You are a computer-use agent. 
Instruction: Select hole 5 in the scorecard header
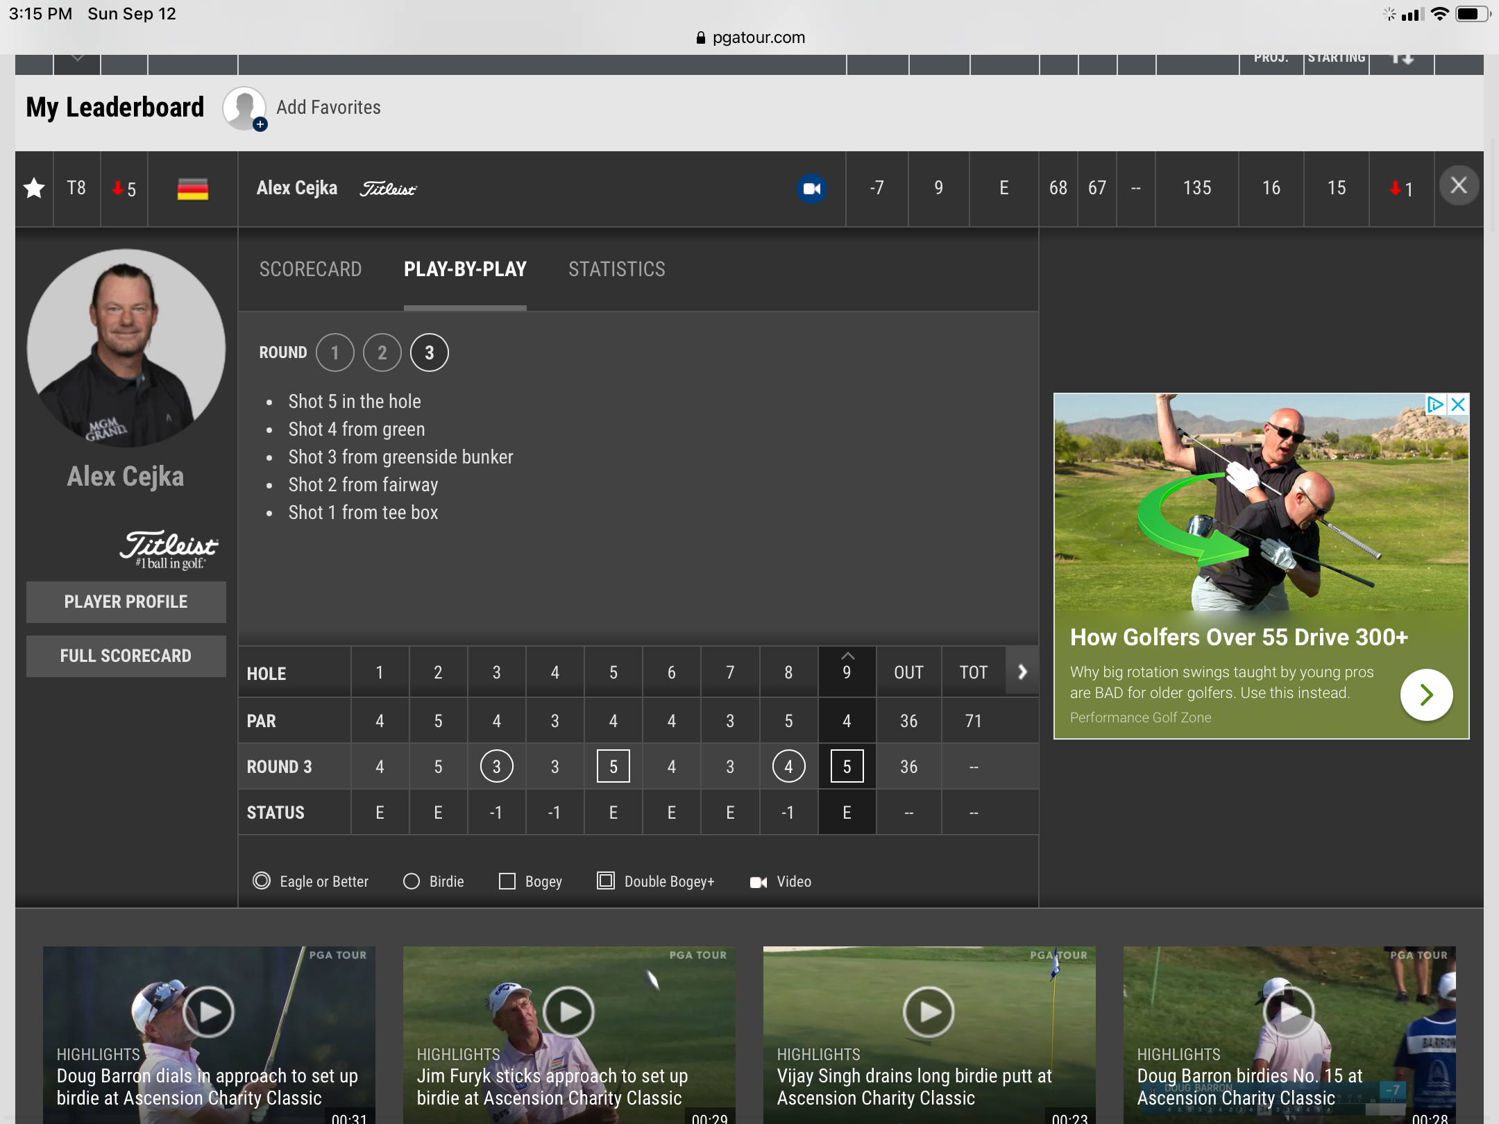[613, 672]
